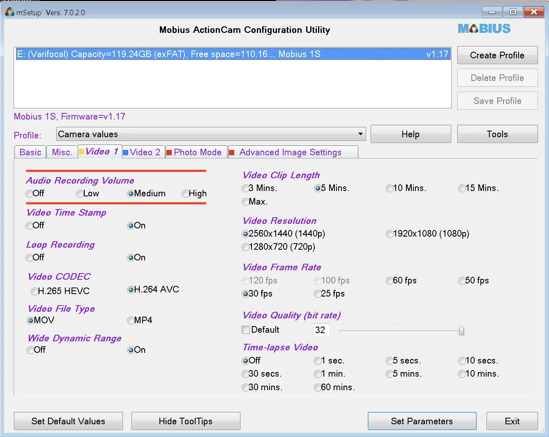Click the Mobius logo
The height and width of the screenshot is (437, 549).
click(x=484, y=28)
